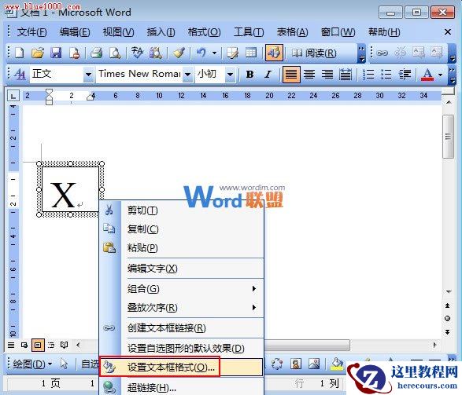Switch to Outline view icon
The height and width of the screenshot is (395, 462).
(51, 345)
